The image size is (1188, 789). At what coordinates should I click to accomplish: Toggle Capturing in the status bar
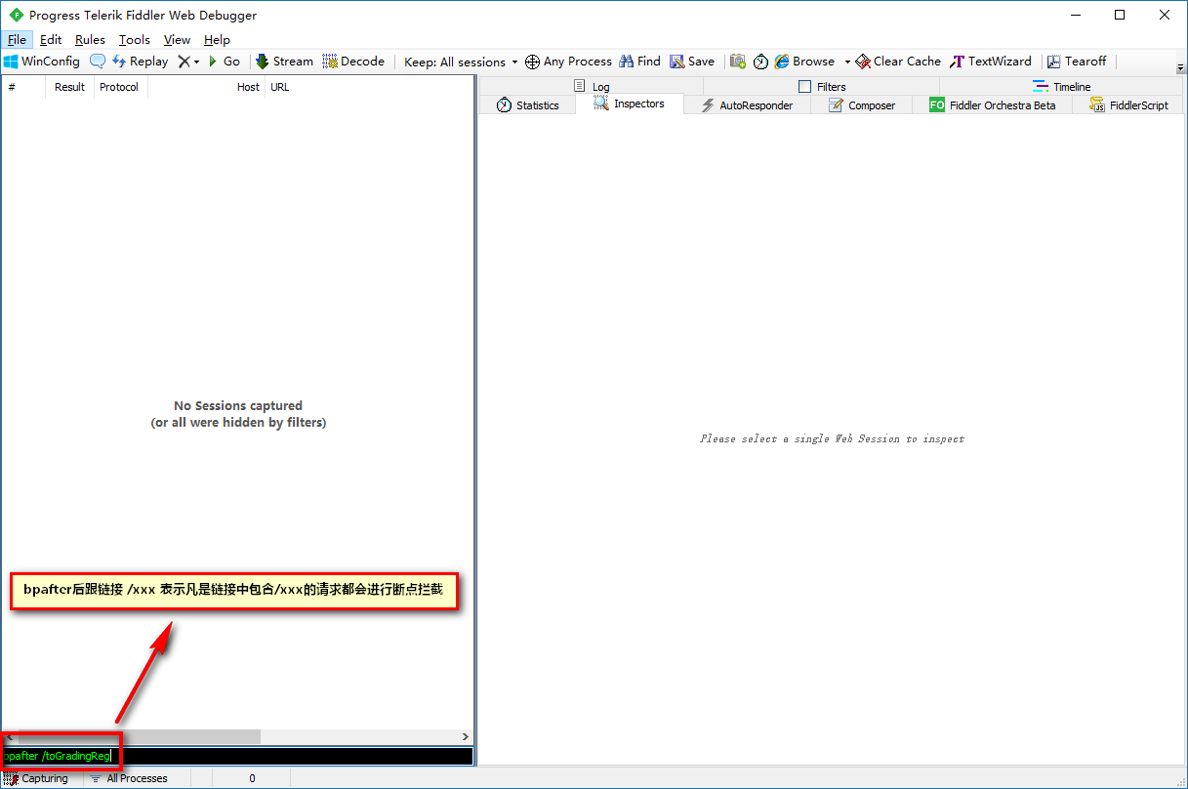pos(36,778)
